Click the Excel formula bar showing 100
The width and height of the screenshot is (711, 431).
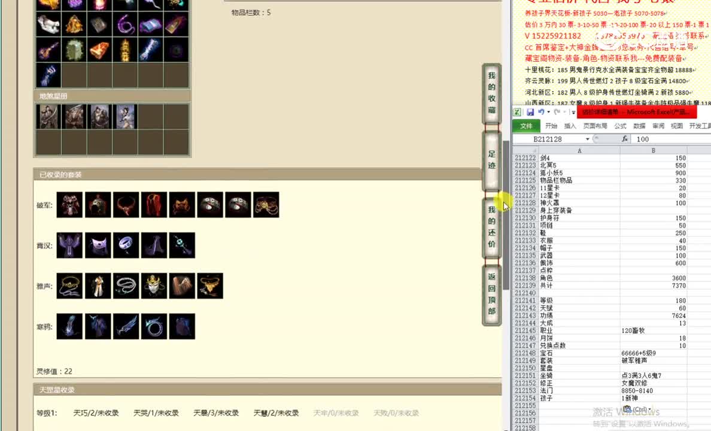click(x=671, y=139)
